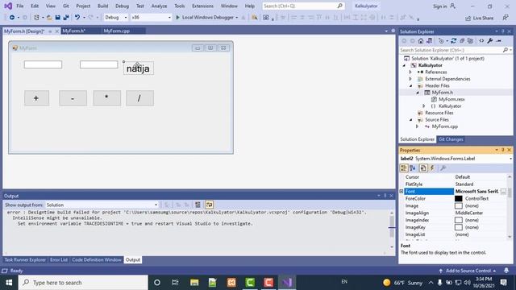Click the Font ellipsis button
Viewport: 516px width, 290px height.
click(503, 192)
